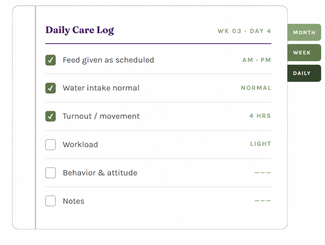Click the AM · PM feed value

(256, 60)
